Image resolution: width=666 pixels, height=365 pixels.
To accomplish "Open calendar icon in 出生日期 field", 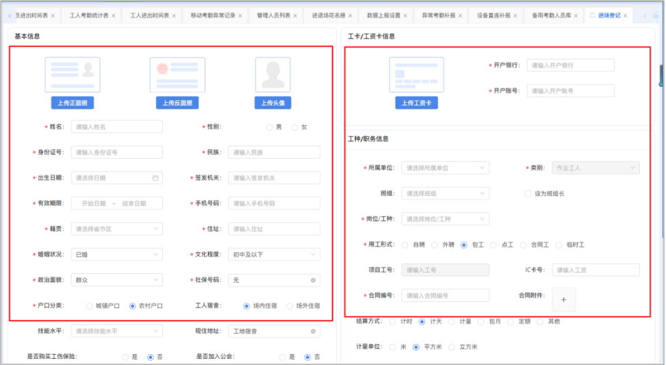I will (x=155, y=178).
